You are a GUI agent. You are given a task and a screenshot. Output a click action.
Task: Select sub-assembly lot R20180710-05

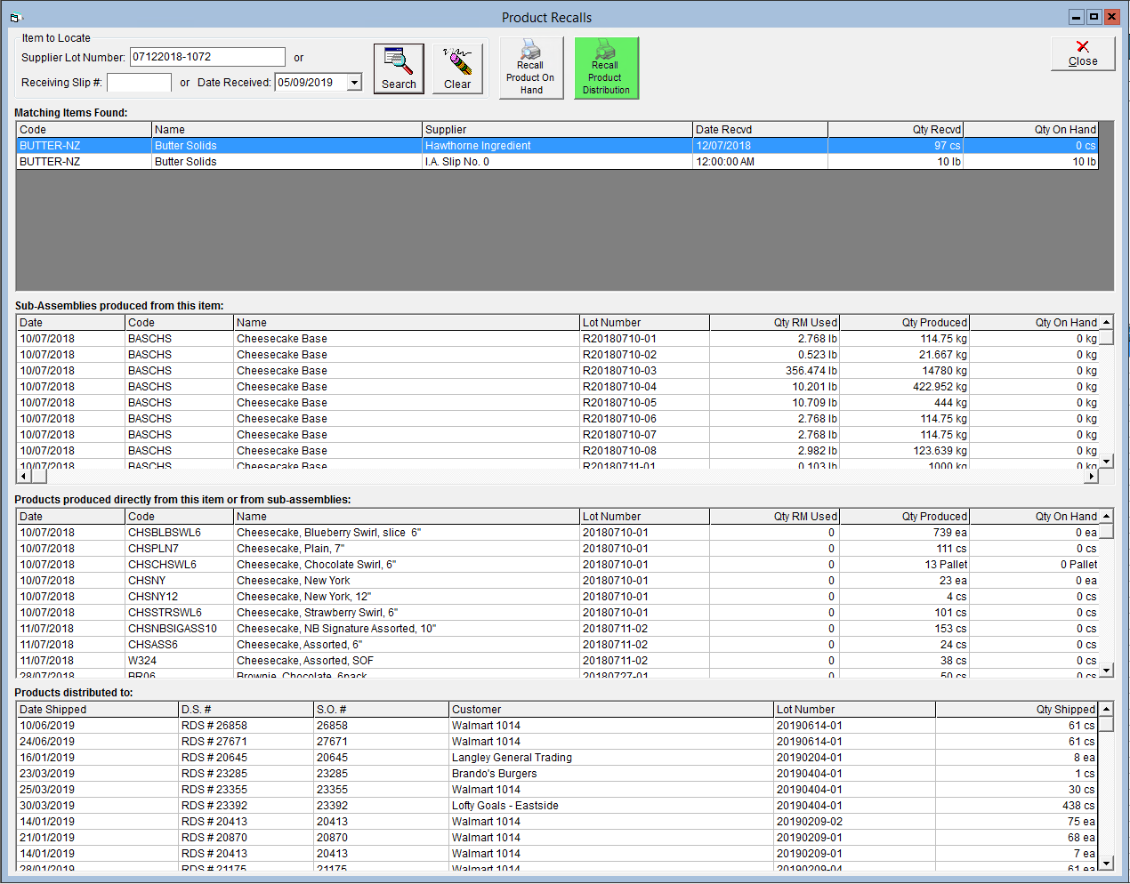[557, 403]
